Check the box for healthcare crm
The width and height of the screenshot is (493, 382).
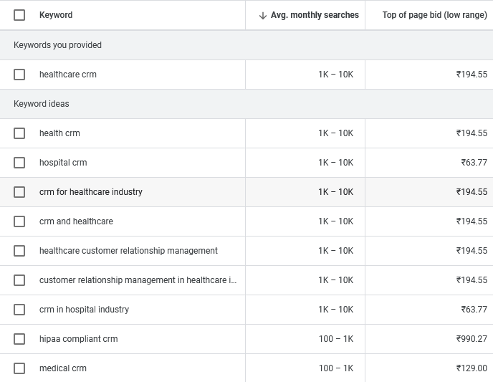(x=19, y=75)
